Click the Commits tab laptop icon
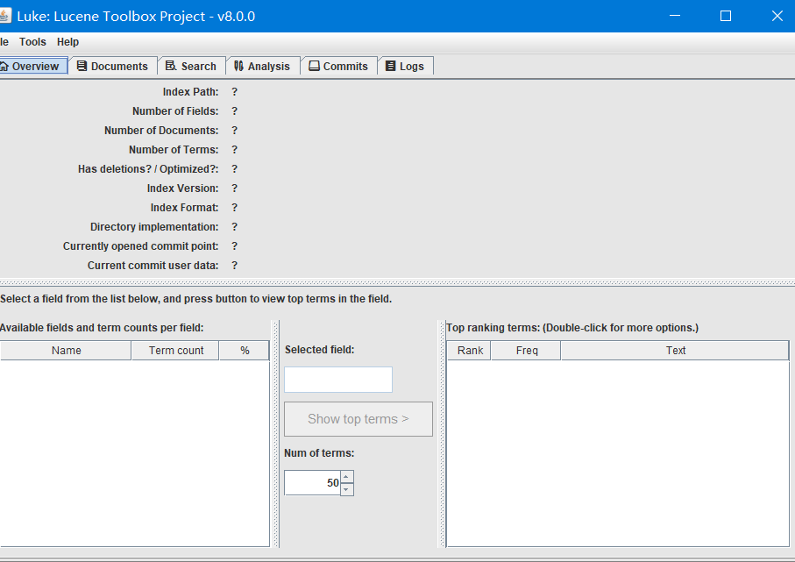The width and height of the screenshot is (795, 562). coord(315,66)
